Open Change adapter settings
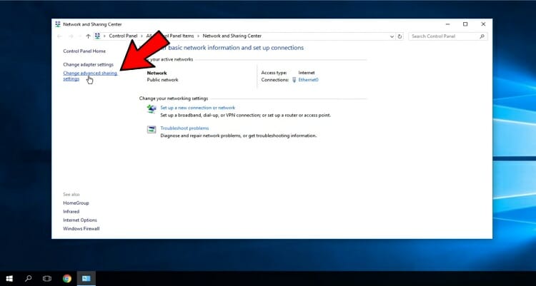The width and height of the screenshot is (536, 286). click(x=88, y=64)
